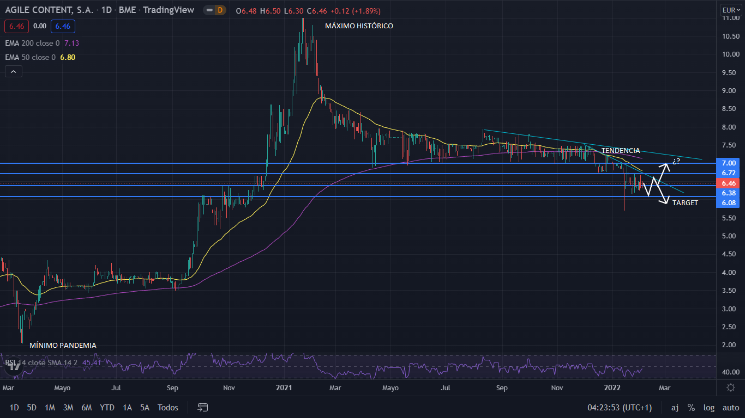Viewport: 745px width, 418px height.
Task: Select the 1A time range
Action: point(127,408)
